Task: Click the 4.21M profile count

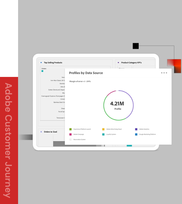Action: coord(117,104)
